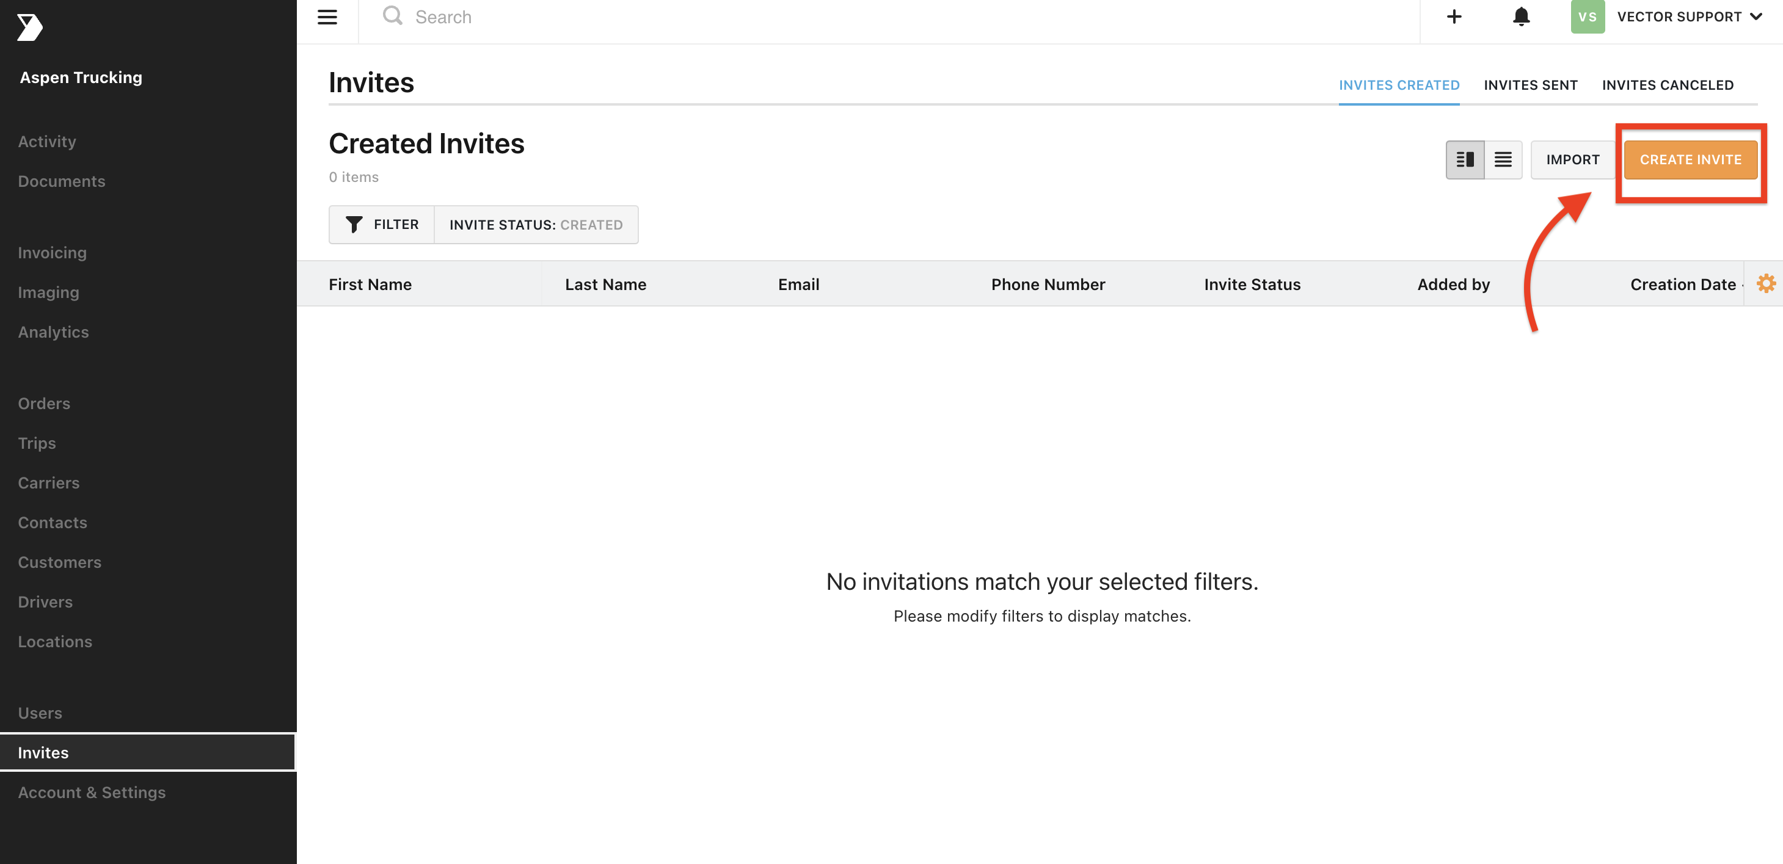Click the Vector logo icon
1783x864 pixels.
point(30,27)
